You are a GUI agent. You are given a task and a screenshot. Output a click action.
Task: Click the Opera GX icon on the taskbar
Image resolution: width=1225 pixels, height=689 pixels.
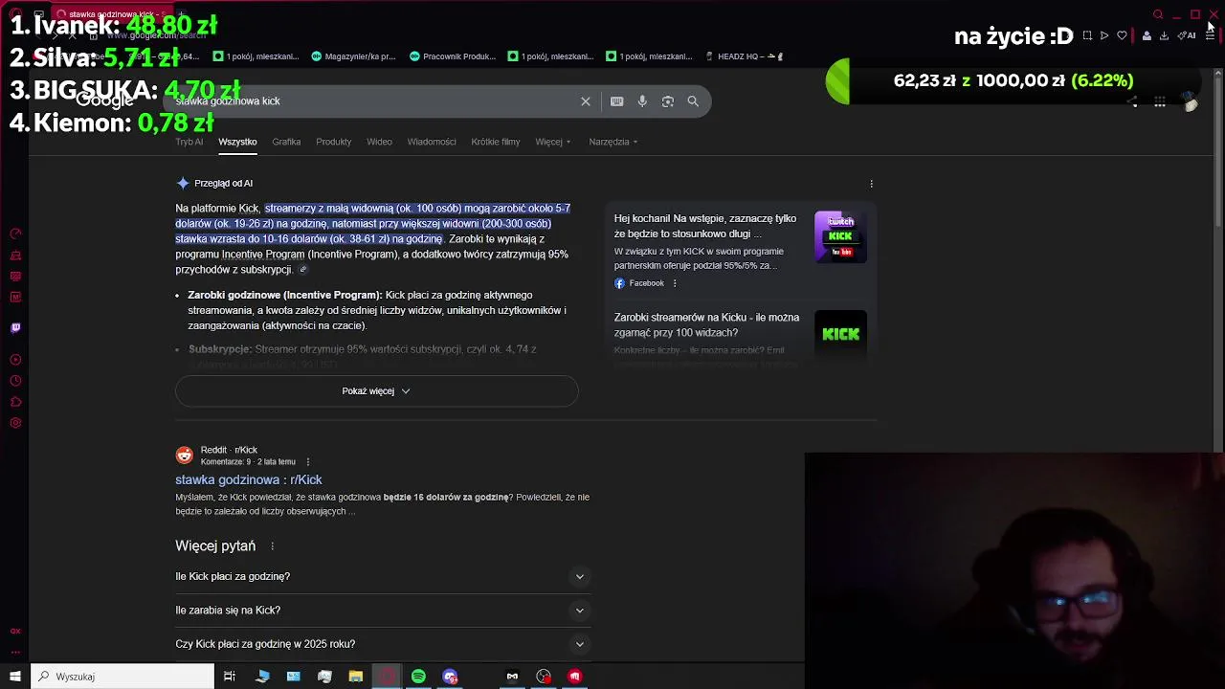click(387, 677)
